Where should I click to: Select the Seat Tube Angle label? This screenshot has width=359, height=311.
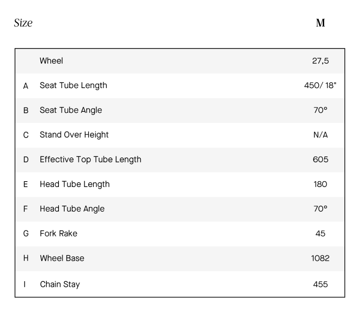(71, 110)
